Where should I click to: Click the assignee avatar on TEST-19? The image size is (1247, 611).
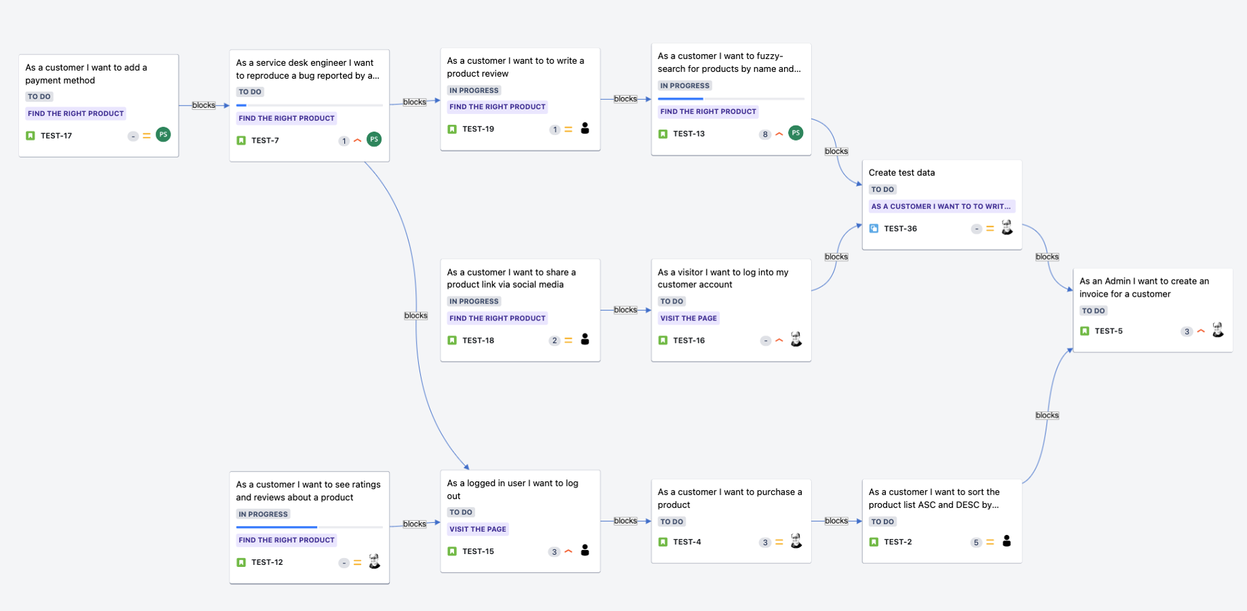point(585,128)
